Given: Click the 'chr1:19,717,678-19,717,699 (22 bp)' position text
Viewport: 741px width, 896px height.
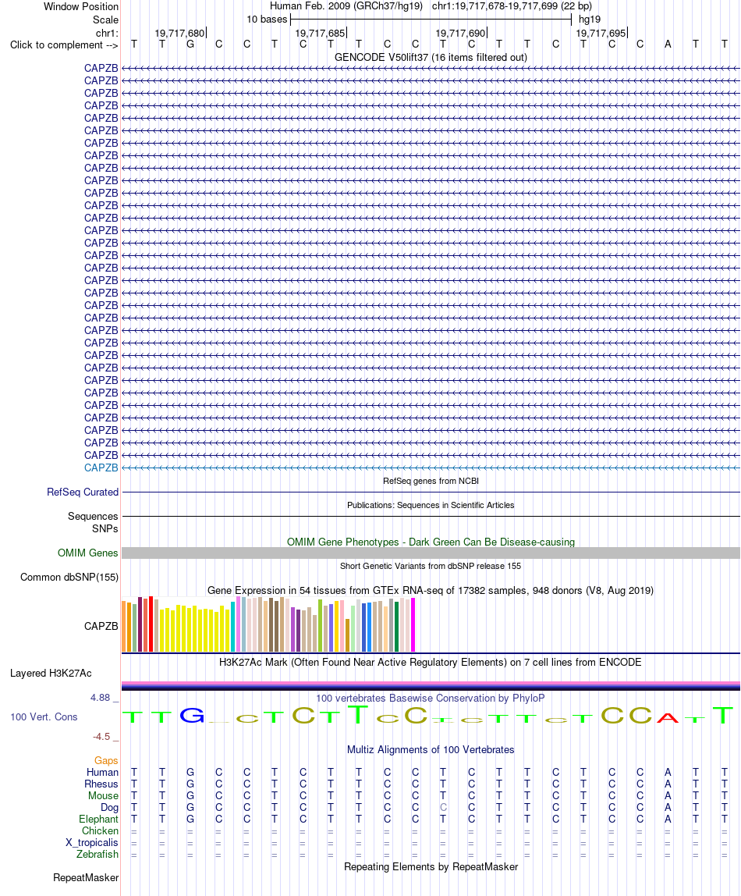Looking at the screenshot, I should pos(512,6).
